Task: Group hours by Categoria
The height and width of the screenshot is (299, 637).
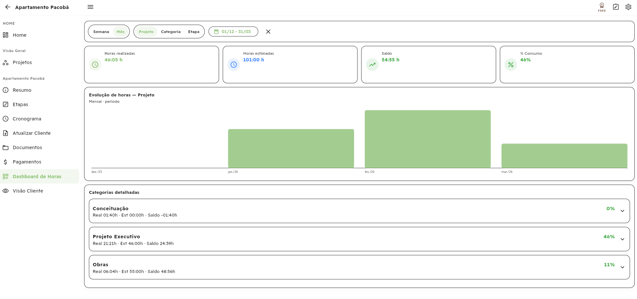Action: point(171,32)
